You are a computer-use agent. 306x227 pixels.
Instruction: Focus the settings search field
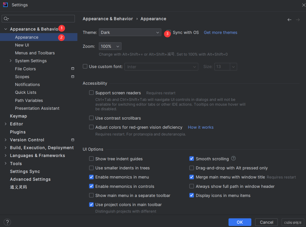(38, 19)
